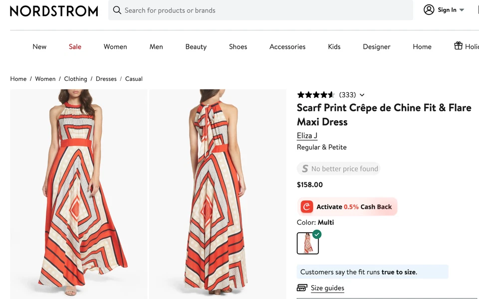
Task: Select the Multi color swatch
Action: tap(307, 243)
